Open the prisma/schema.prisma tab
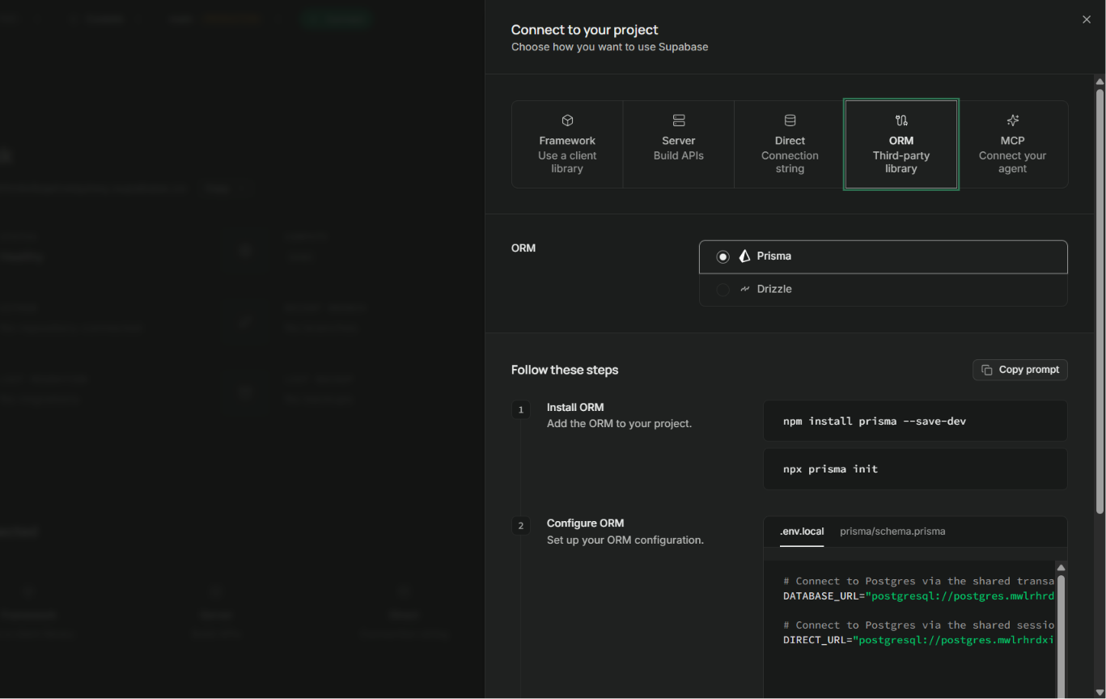 click(x=892, y=532)
